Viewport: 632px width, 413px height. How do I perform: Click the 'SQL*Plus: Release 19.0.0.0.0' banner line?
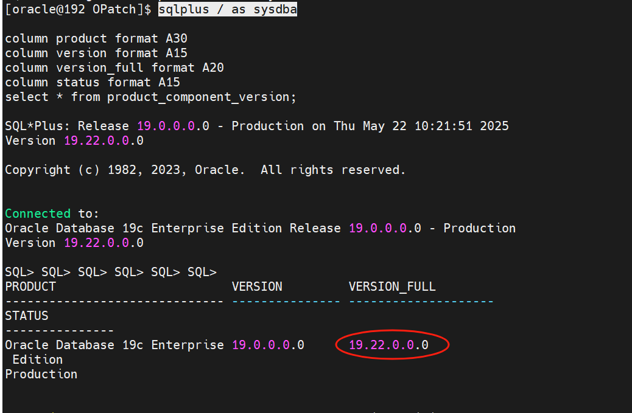click(257, 126)
